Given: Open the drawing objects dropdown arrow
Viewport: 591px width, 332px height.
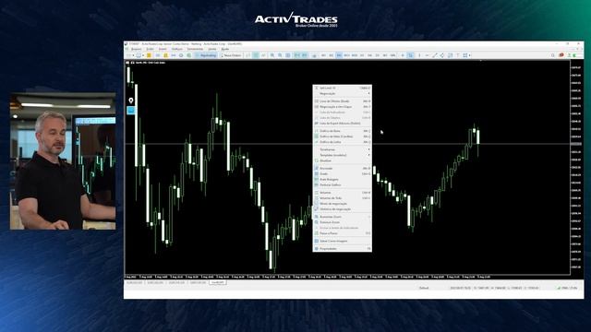Looking at the screenshot, I should tap(470, 55).
